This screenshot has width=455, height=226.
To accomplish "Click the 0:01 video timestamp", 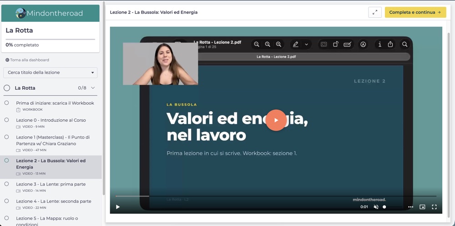I will tap(364, 207).
